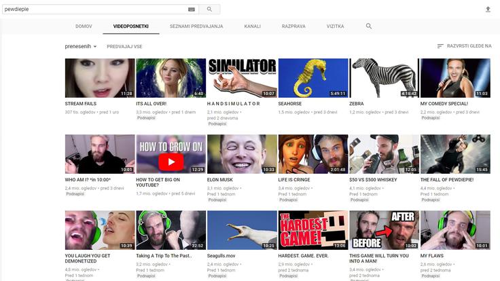Click the MY FLAWS title link
This screenshot has width=500, height=281.
[432, 255]
